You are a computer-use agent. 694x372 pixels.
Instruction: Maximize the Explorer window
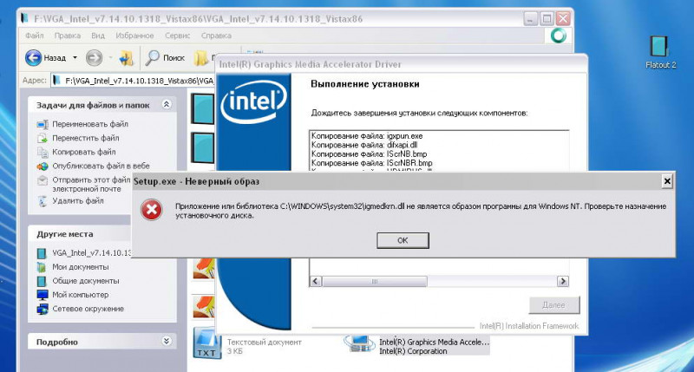click(x=547, y=19)
